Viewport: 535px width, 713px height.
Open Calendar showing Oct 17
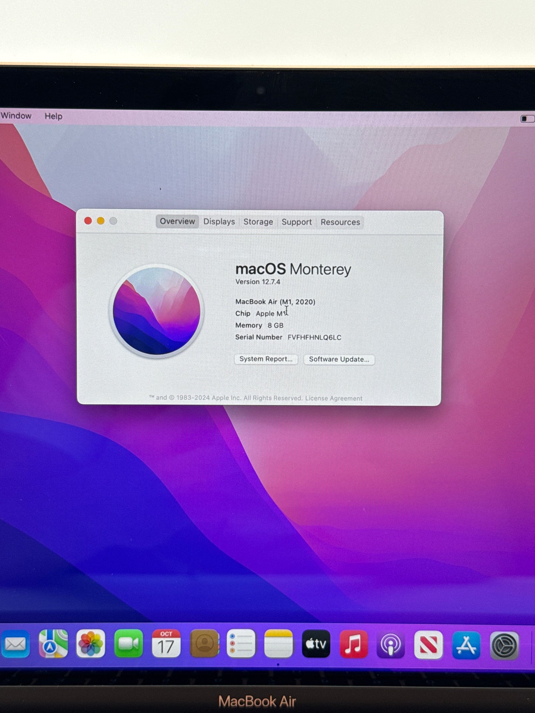coord(166,644)
